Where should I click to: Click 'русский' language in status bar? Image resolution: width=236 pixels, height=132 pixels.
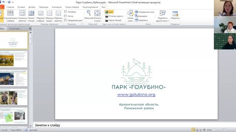(33, 130)
